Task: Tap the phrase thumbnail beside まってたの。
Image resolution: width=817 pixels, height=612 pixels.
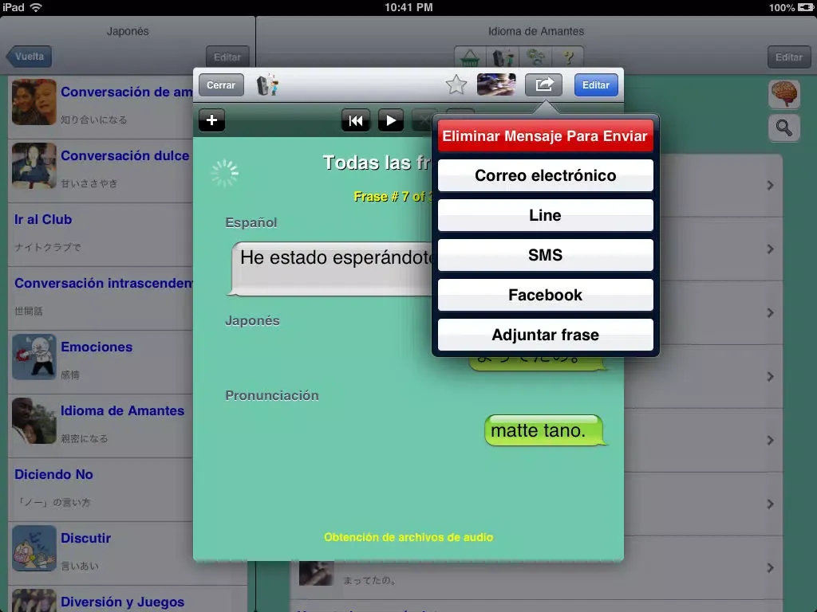Action: (316, 574)
